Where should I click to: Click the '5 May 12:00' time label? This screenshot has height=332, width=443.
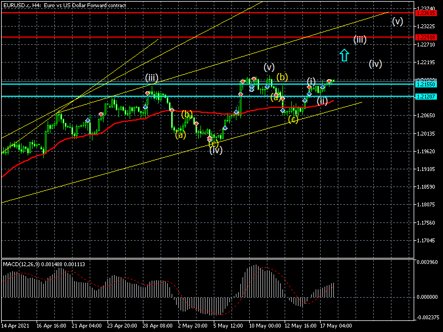click(x=228, y=325)
